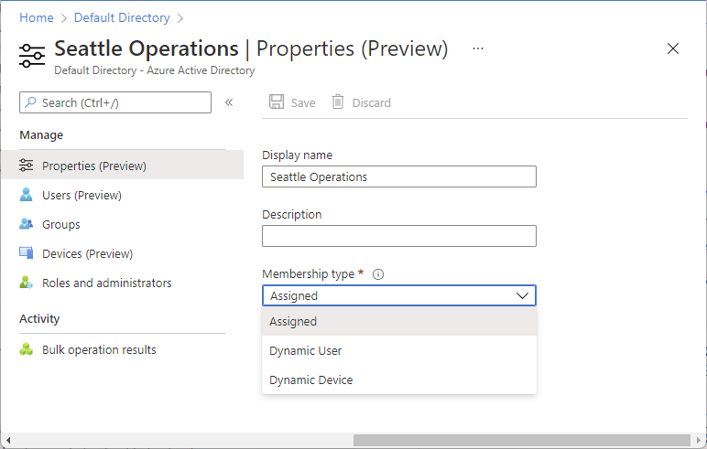This screenshot has height=449, width=707.
Task: Click the Roles and administrators icon
Action: (x=27, y=283)
